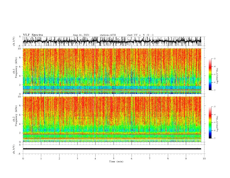Click the "ch.3(V)" waveform axis label
230x178 pixels.
click(14, 149)
